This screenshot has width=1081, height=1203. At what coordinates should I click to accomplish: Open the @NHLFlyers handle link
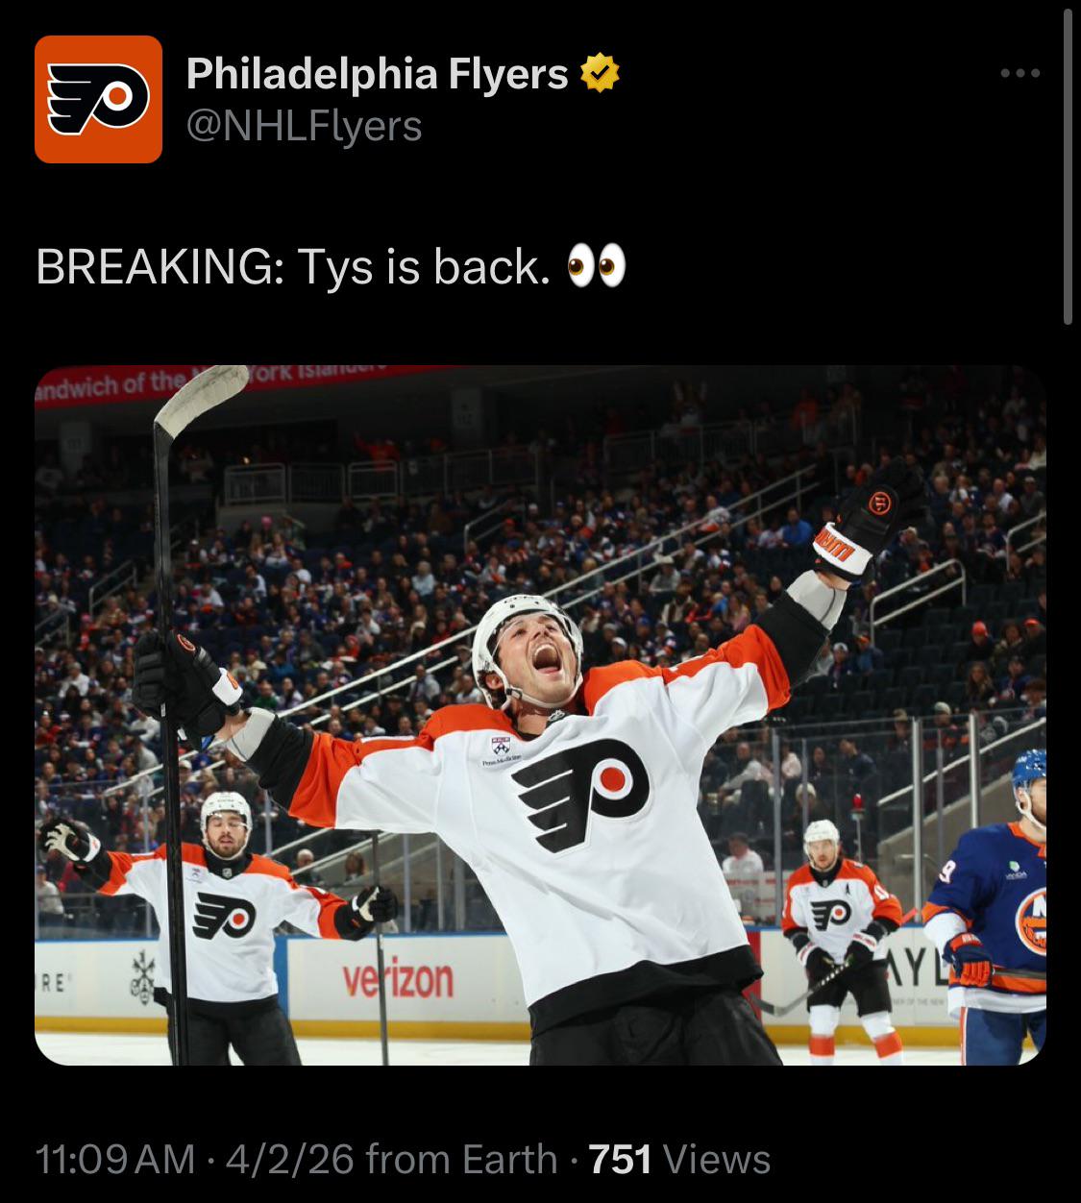304,126
